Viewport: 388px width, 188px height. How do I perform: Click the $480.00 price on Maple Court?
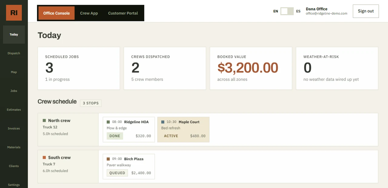tap(198, 136)
